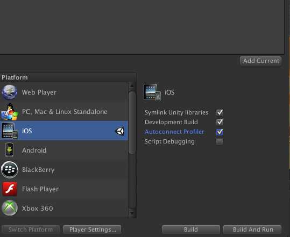Click the Build button
This screenshot has width=290, height=237.
tap(191, 229)
